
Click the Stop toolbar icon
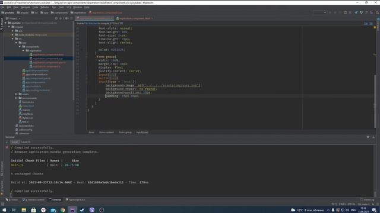coord(350,12)
